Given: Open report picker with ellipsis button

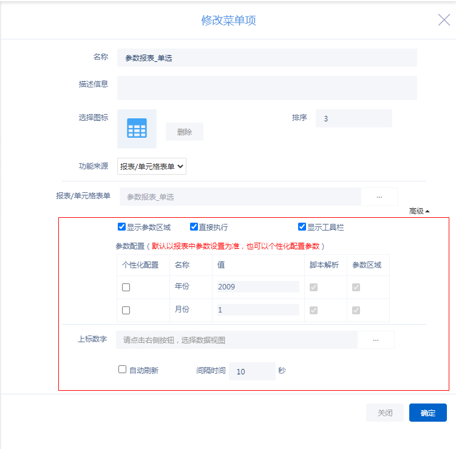Looking at the screenshot, I should tap(379, 197).
